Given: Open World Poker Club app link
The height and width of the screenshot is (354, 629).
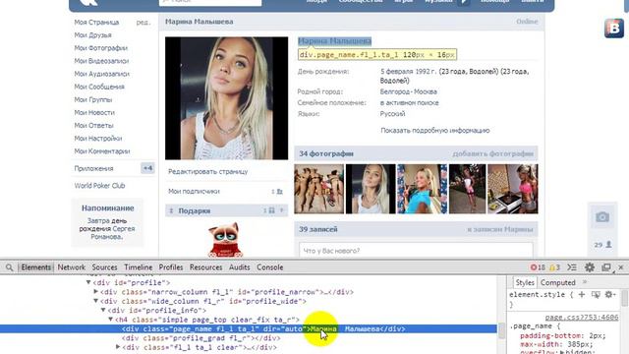Looking at the screenshot, I should pos(99,186).
